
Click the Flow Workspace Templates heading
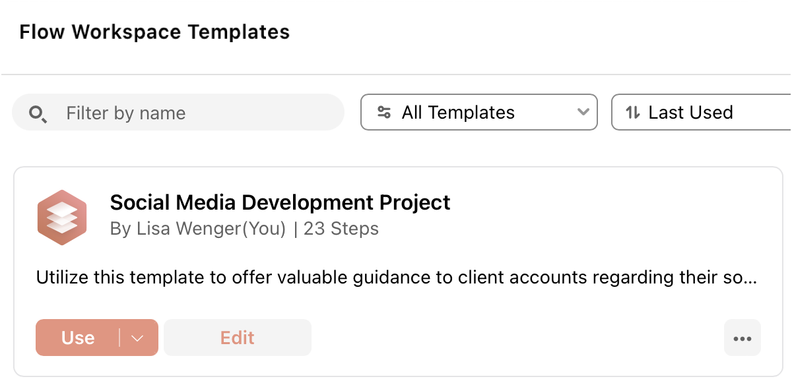tap(154, 32)
